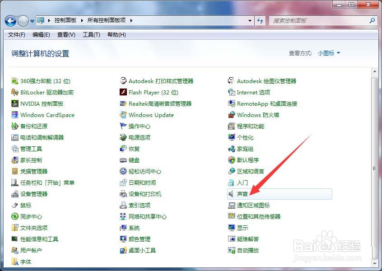
Task: Open the 程序和功能 link
Action: [x=251, y=126]
